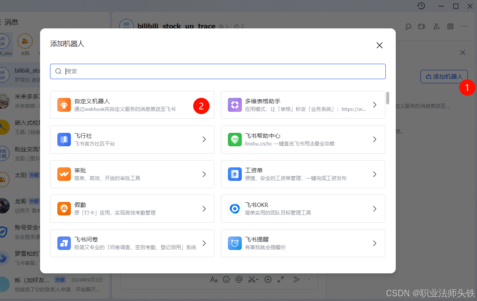
Task: Open 嵌入式校招 conversation
Action: [20, 127]
